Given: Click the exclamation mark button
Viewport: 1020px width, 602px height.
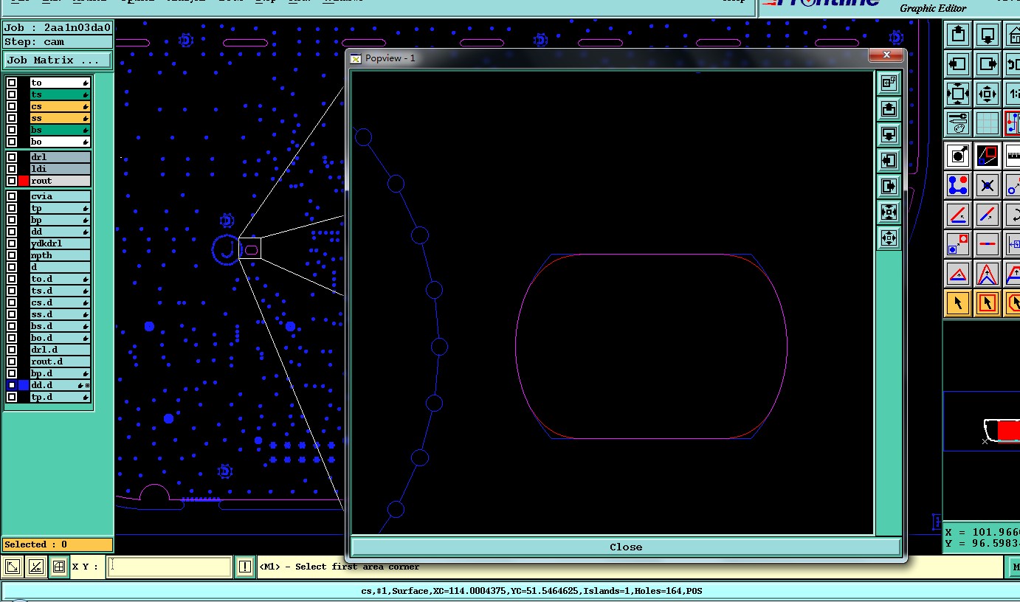Looking at the screenshot, I should (245, 567).
